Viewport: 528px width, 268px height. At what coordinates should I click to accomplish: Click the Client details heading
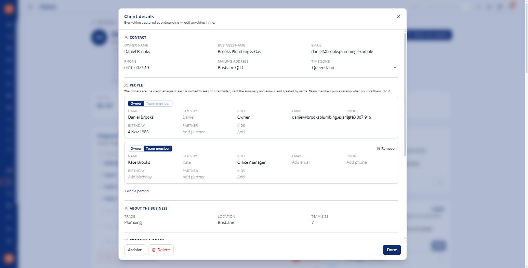point(139,16)
